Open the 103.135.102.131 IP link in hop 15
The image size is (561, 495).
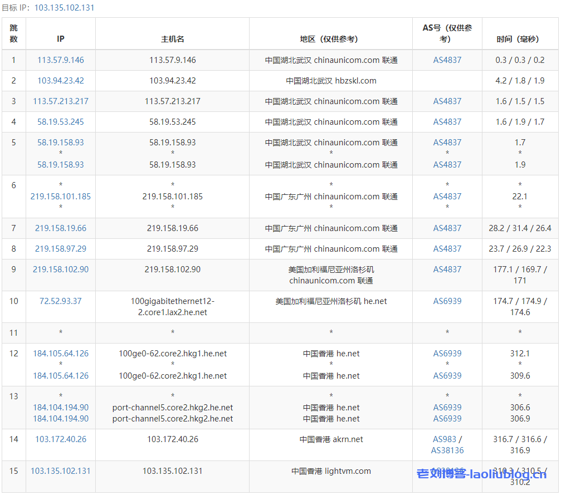point(61,471)
